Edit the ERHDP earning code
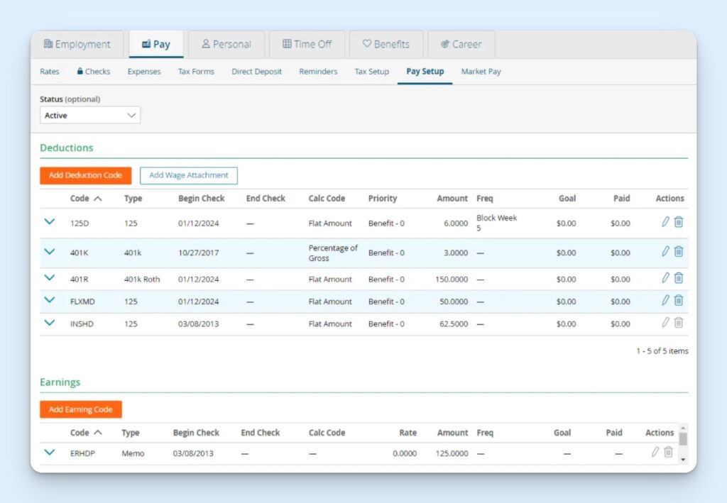727x503 pixels. pos(655,452)
